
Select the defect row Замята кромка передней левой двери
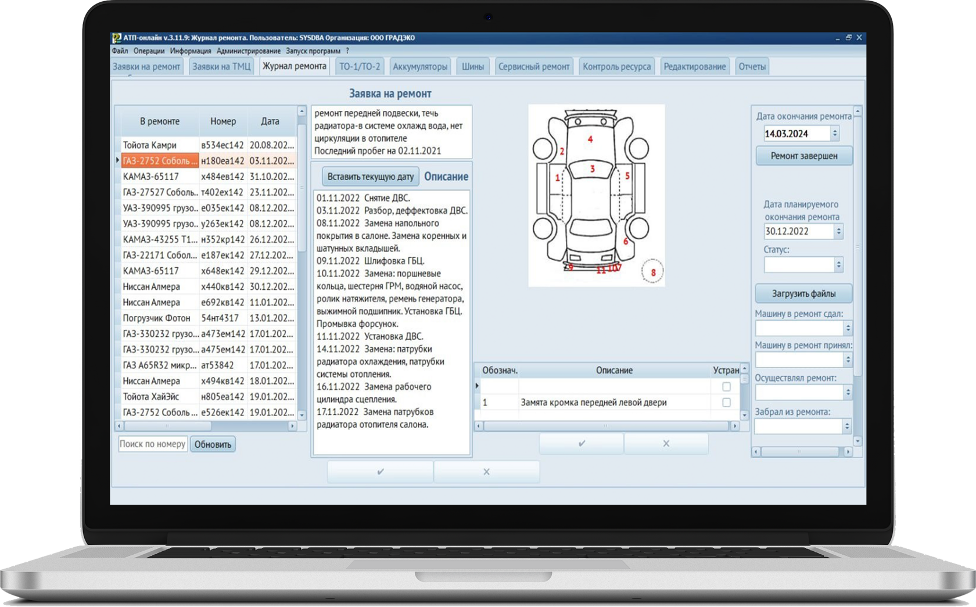(x=607, y=402)
